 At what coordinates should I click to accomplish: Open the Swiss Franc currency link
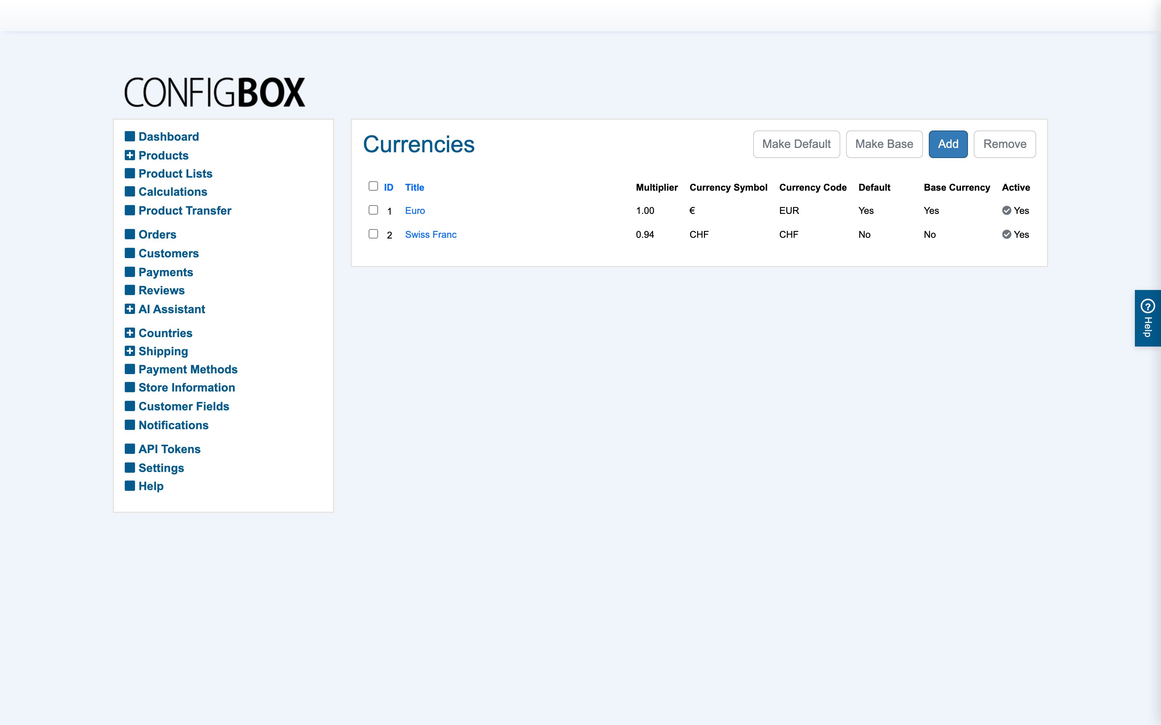[x=431, y=235]
